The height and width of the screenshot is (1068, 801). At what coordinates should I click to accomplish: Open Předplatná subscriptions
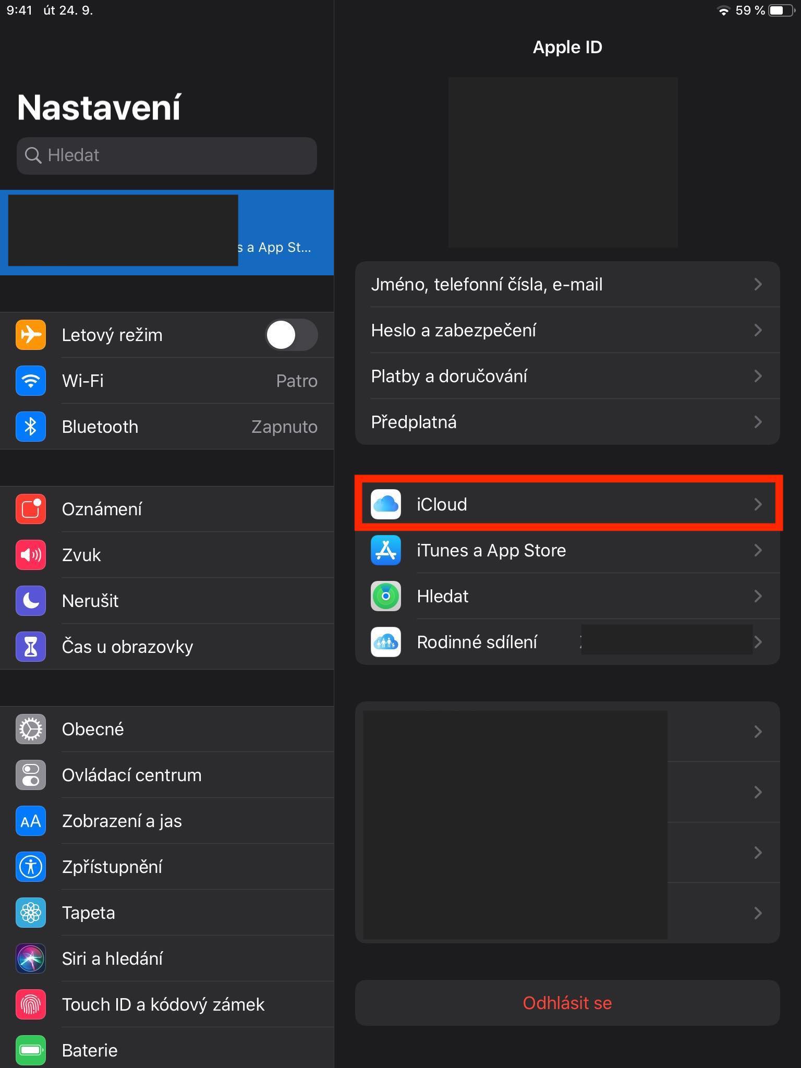click(567, 422)
